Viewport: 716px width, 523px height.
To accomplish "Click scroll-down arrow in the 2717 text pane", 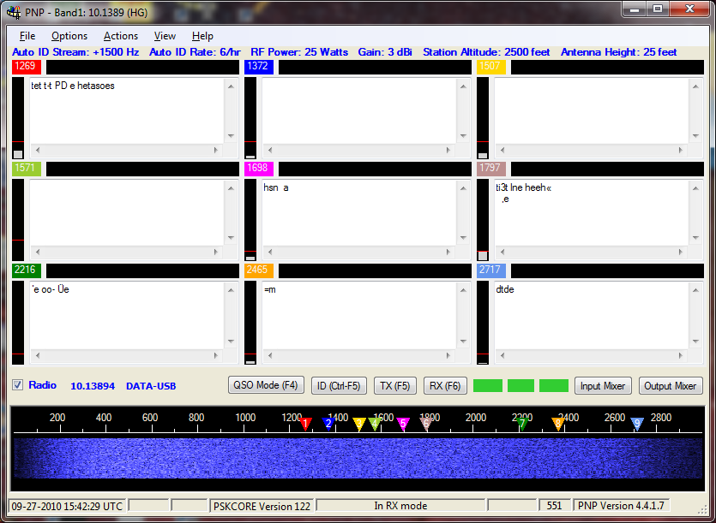I will tap(696, 341).
